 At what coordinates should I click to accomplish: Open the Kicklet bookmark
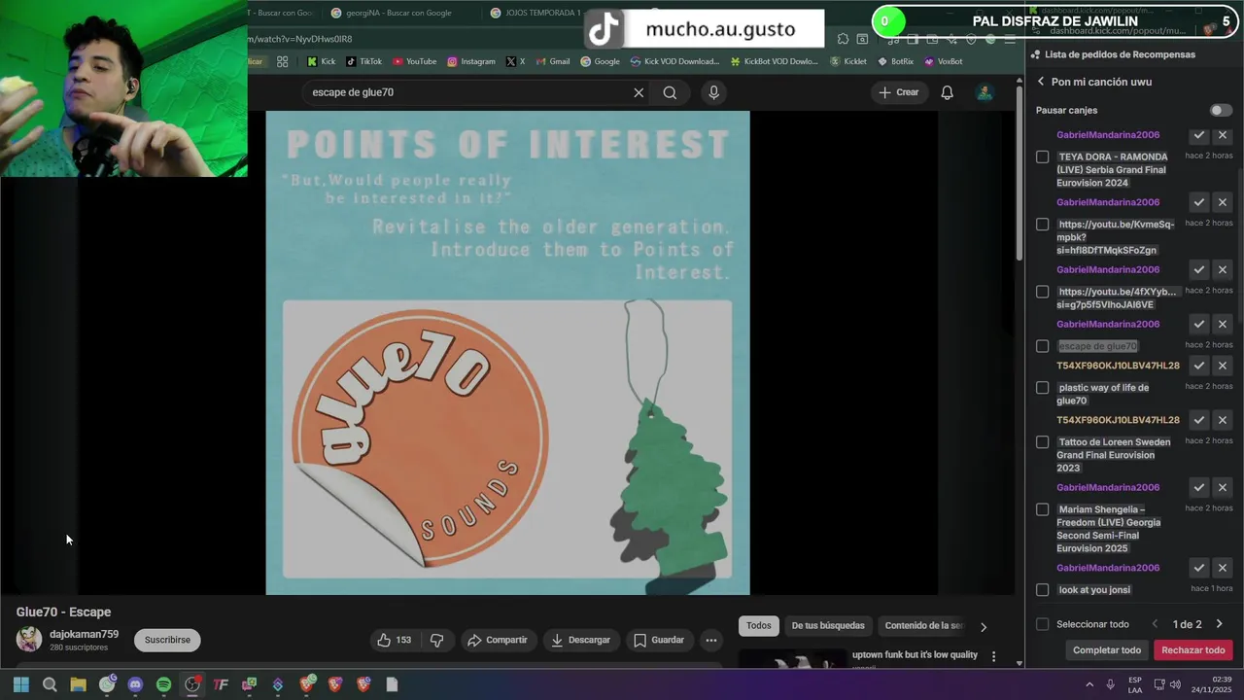click(x=847, y=61)
